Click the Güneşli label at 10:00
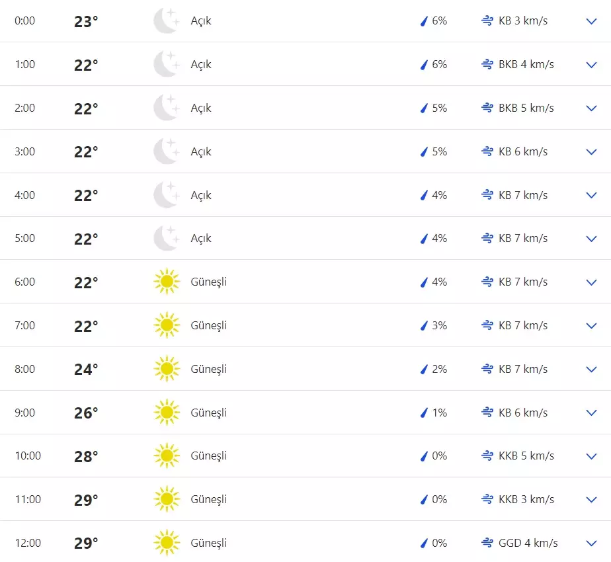Screen dimensions: 611x562 [x=208, y=456]
